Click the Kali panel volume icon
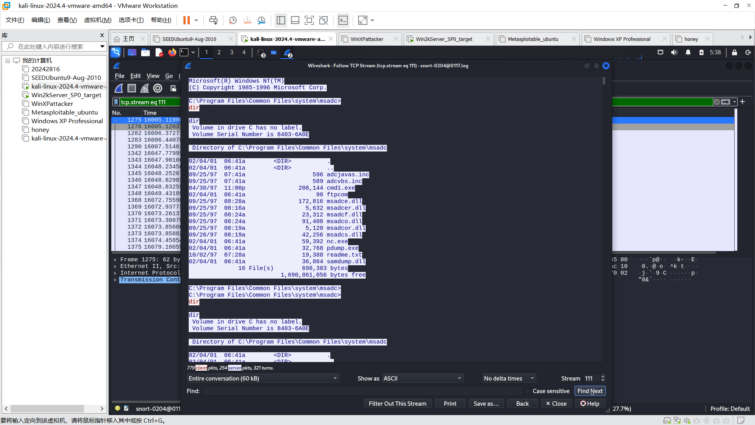Screen dimensions: 755x425 tap(674, 52)
